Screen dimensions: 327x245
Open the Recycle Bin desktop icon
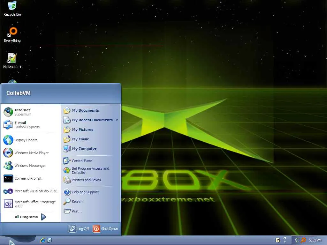12,8
